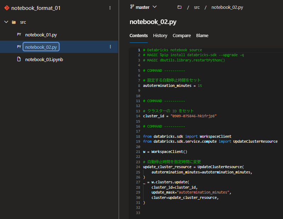This screenshot has height=219, width=283.
Task: Click cluster=update_cluster_resource on line 30
Action: point(185,197)
